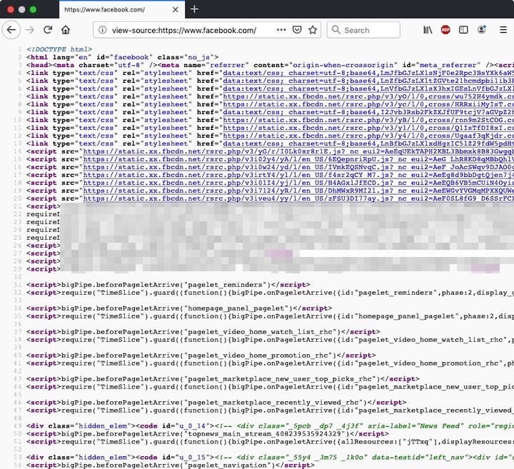The height and width of the screenshot is (469, 514).
Task: Click into the Search box
Action: (x=363, y=30)
